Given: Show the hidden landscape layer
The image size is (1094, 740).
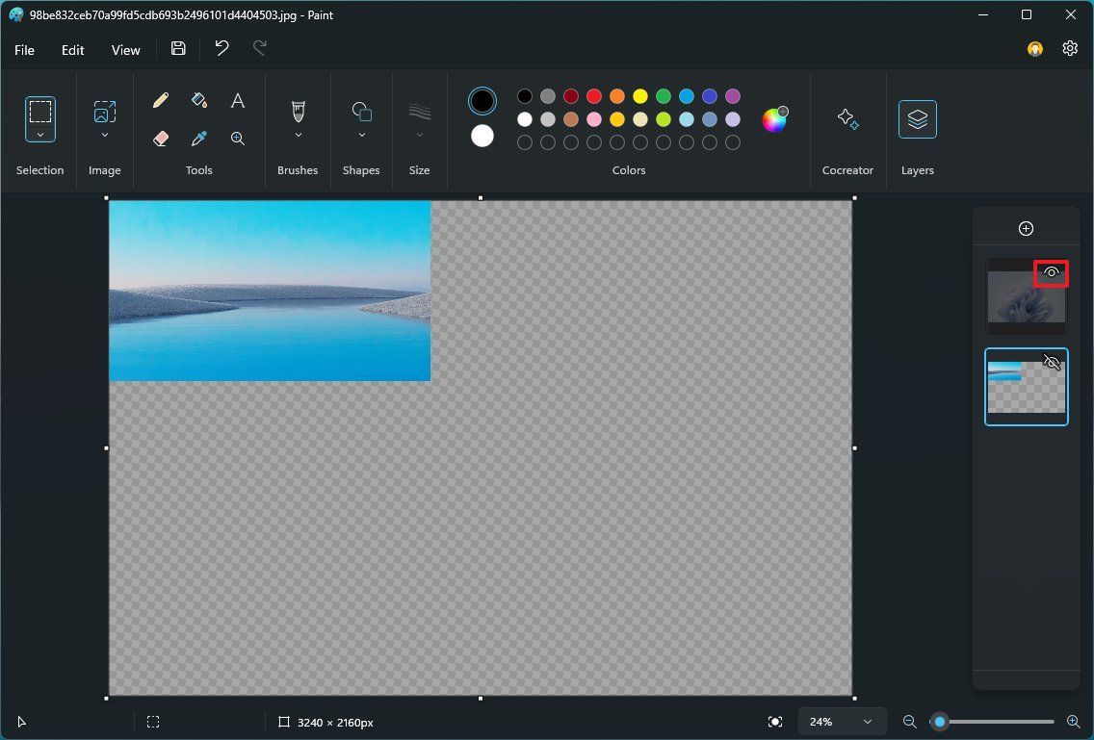Looking at the screenshot, I should point(1051,363).
